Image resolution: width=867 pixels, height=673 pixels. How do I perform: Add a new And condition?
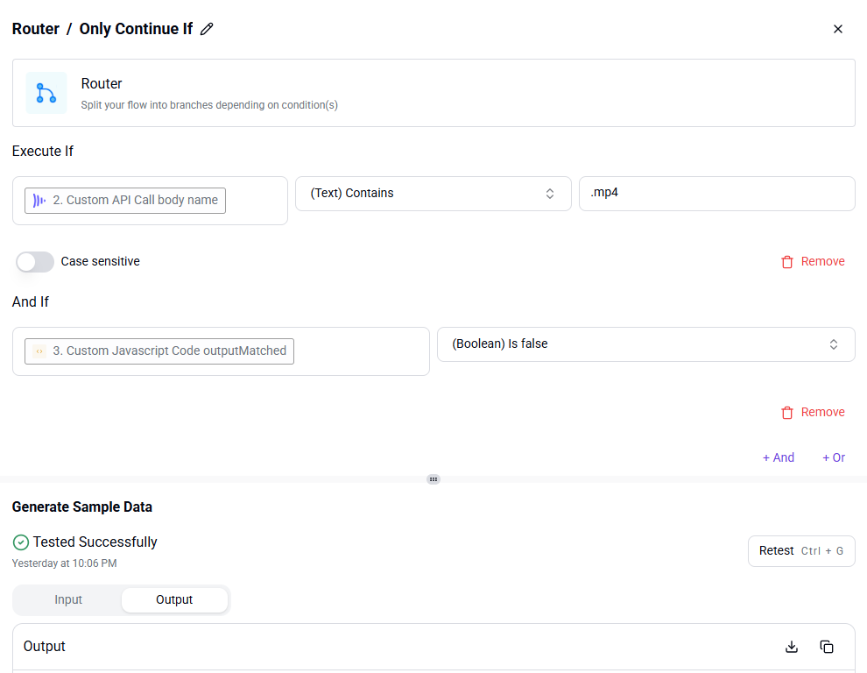(x=778, y=457)
